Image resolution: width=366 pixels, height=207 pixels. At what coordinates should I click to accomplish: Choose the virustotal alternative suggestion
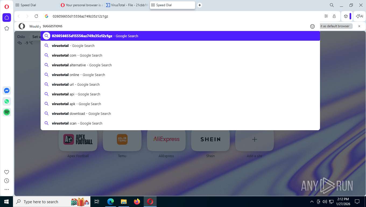180,65
